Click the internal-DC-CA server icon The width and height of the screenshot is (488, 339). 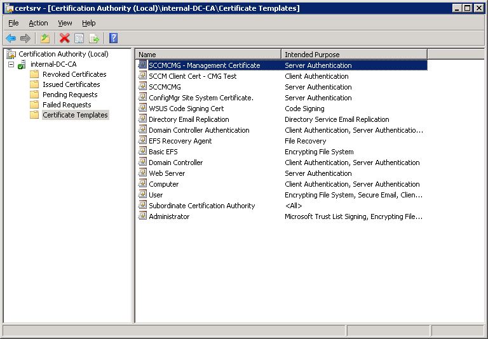click(x=22, y=64)
